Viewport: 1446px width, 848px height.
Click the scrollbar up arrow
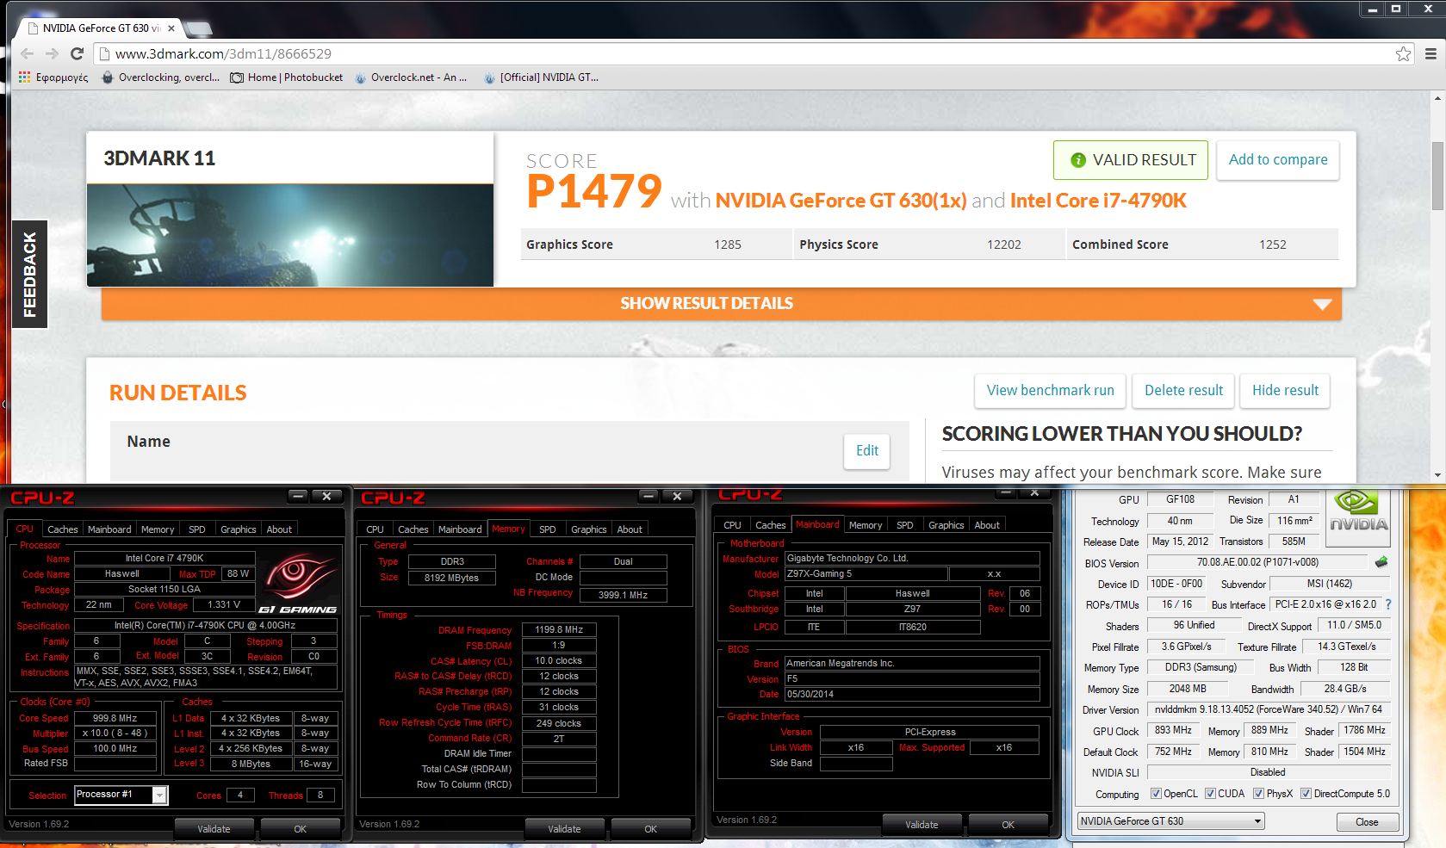(x=1437, y=98)
